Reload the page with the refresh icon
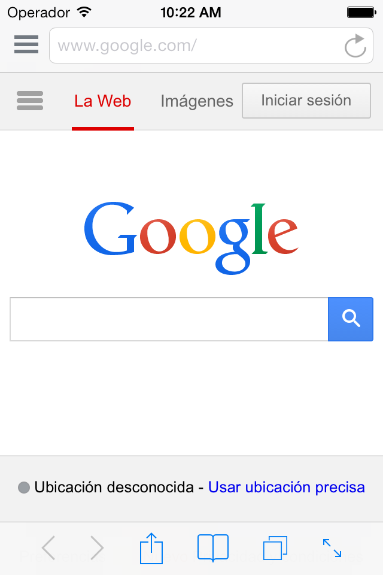The image size is (383, 575). pyautogui.click(x=355, y=46)
